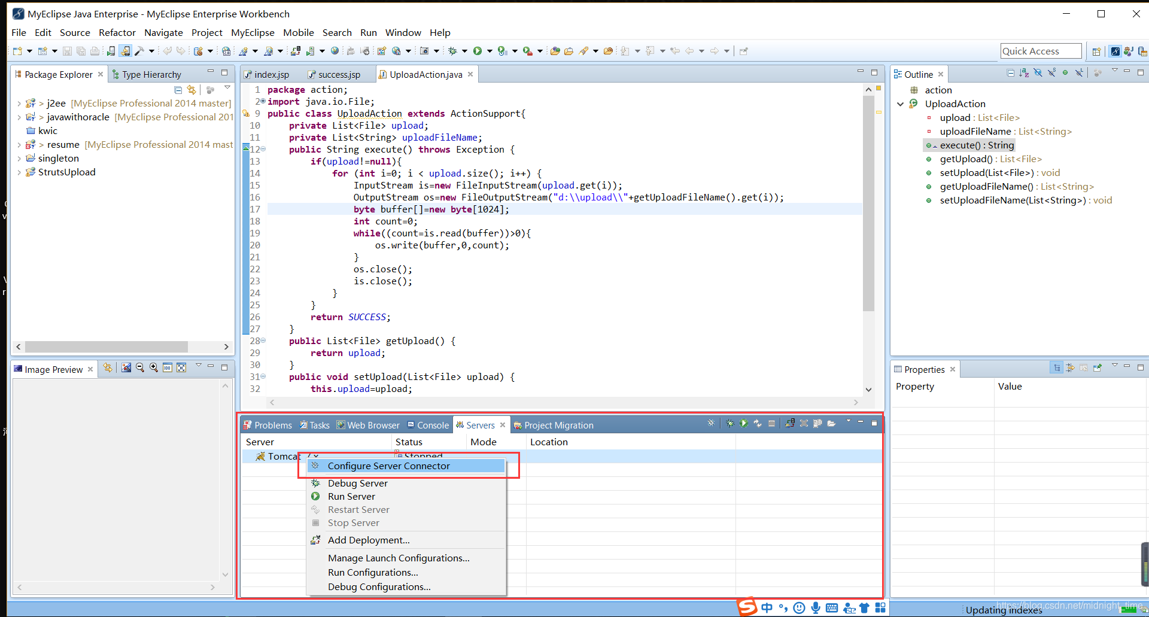This screenshot has width=1149, height=617.
Task: Open Debug toolbar dropdown arrow
Action: (x=464, y=51)
